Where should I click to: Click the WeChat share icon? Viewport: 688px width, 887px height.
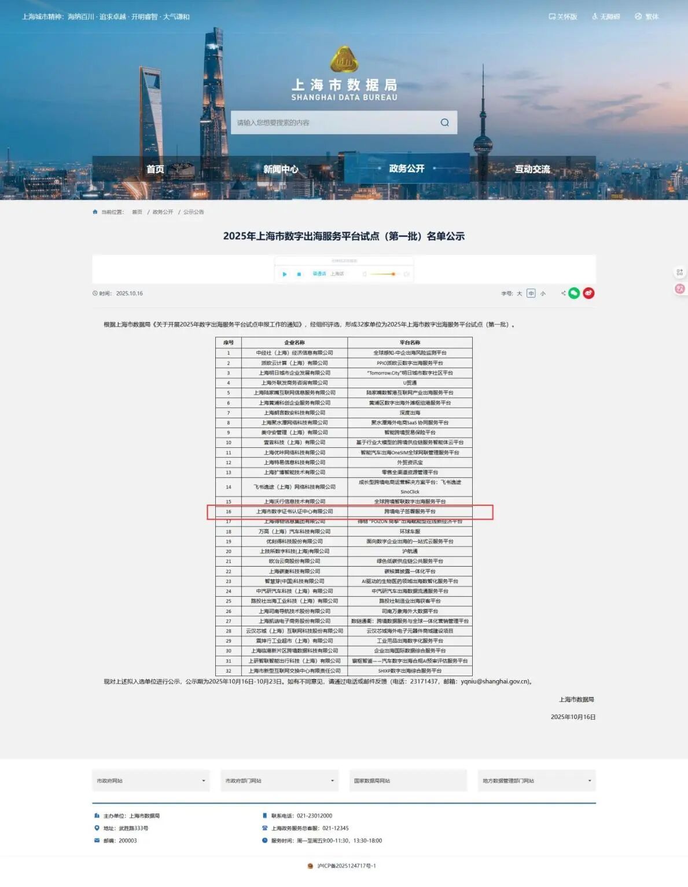coord(575,293)
